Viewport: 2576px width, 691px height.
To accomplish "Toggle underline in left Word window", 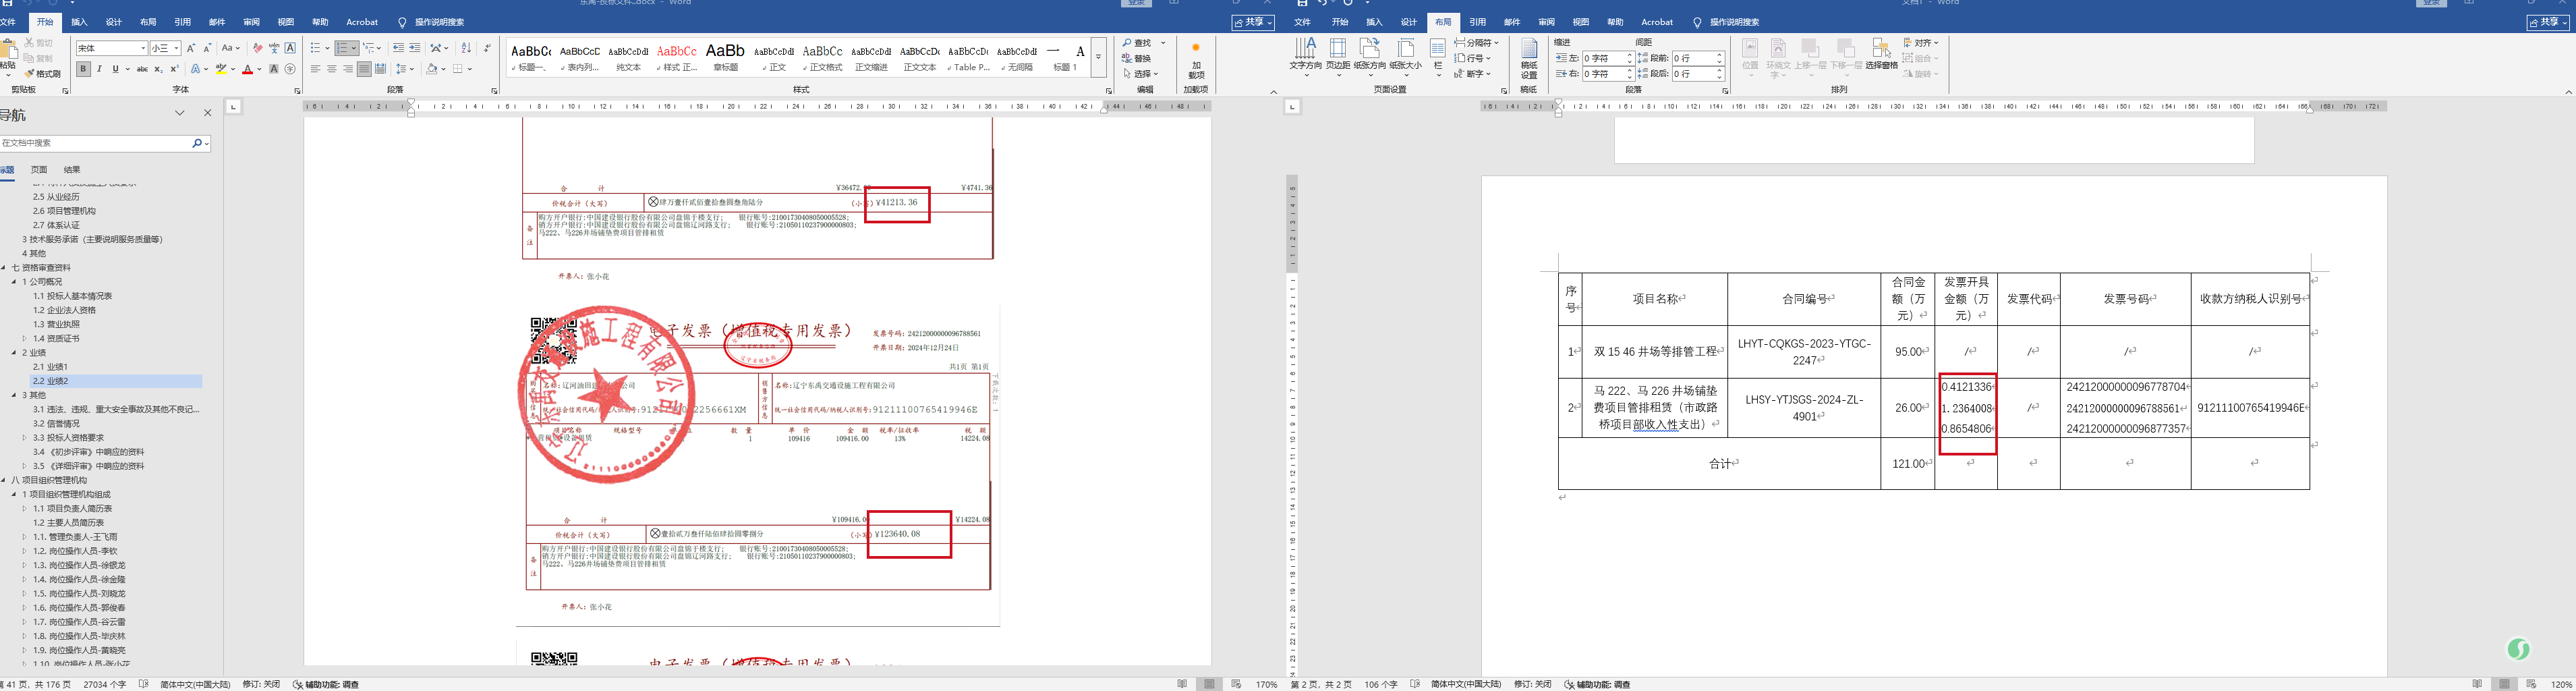I will (x=115, y=69).
